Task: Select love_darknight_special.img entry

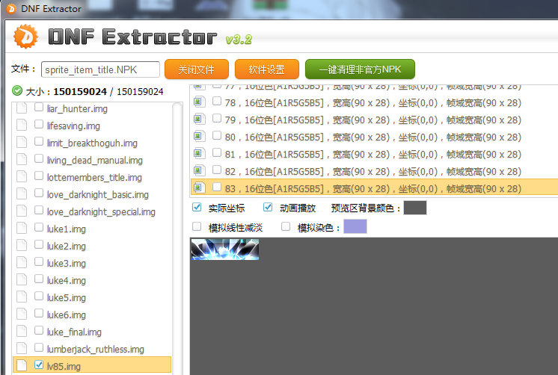Action: (101, 212)
